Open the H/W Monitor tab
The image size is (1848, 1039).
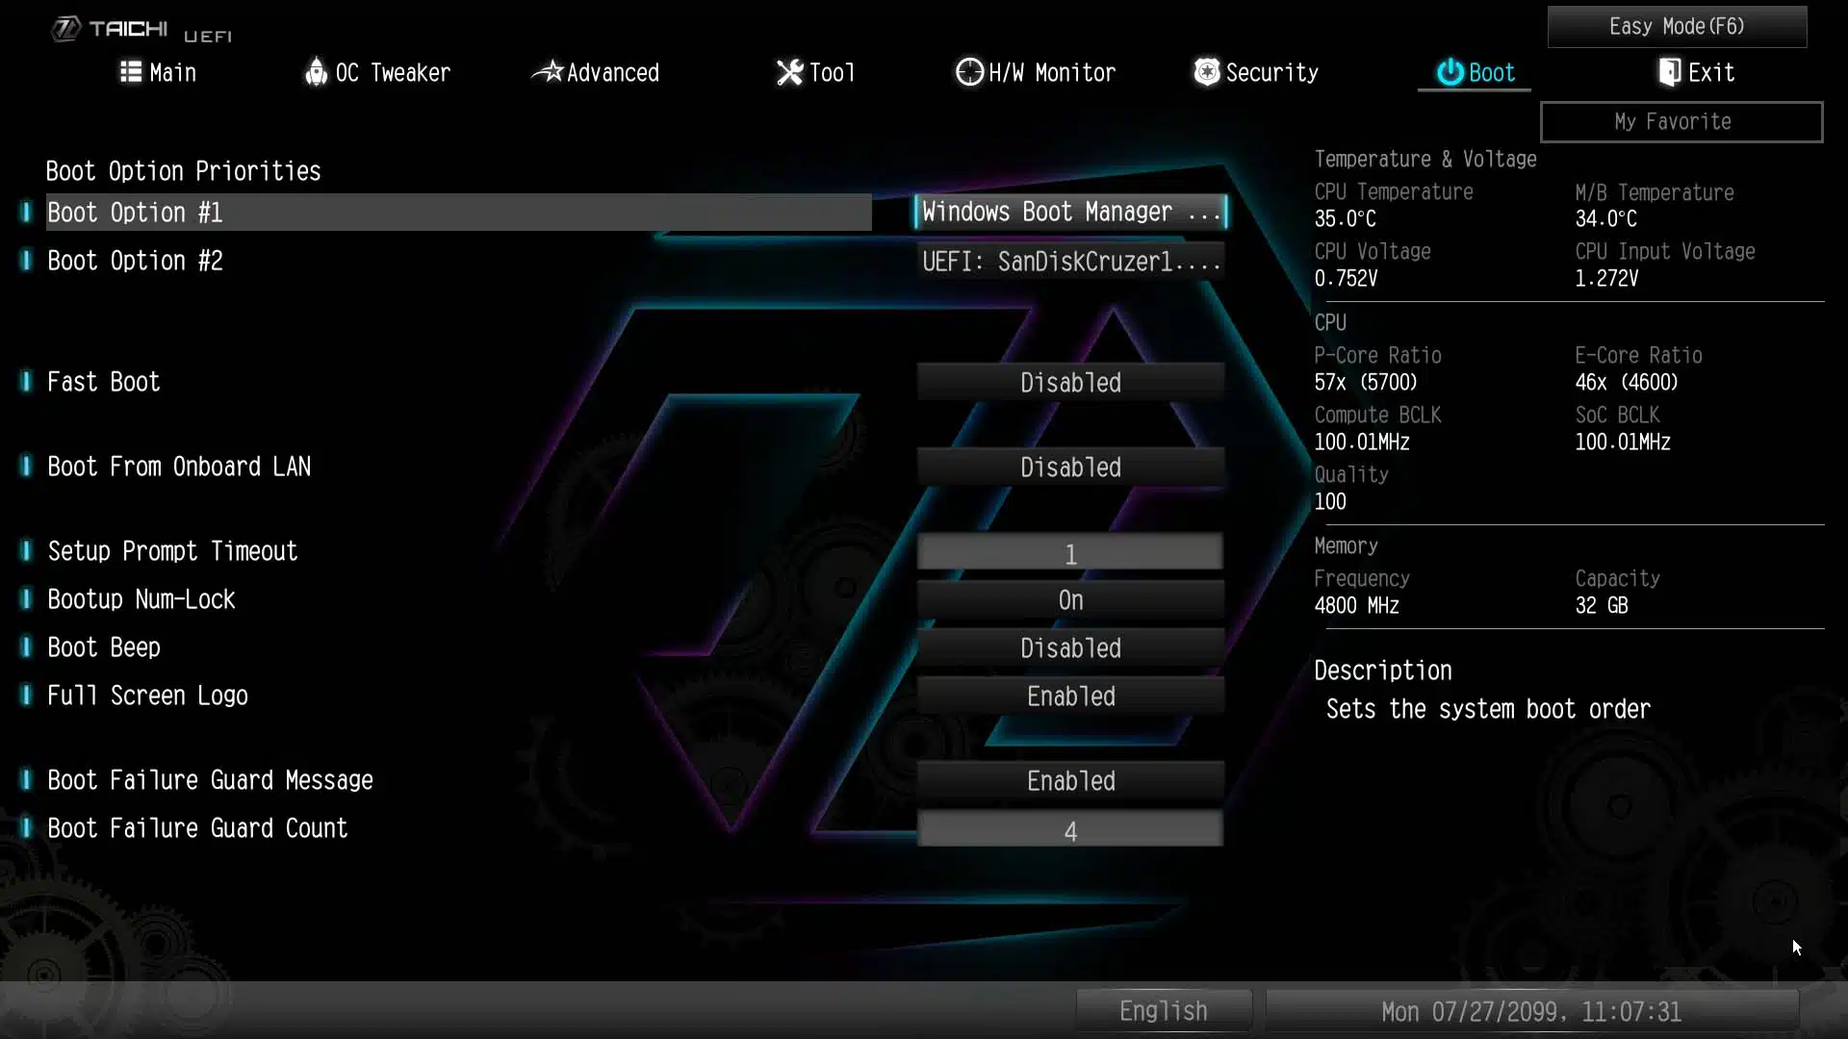[1036, 72]
